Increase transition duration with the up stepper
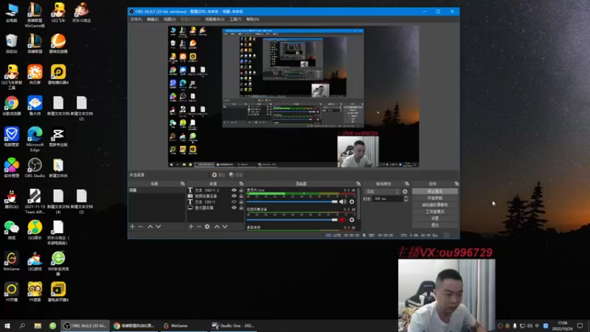The width and height of the screenshot is (590, 332). pos(406,197)
